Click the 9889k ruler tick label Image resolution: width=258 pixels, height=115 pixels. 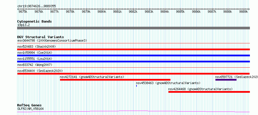[244, 12]
